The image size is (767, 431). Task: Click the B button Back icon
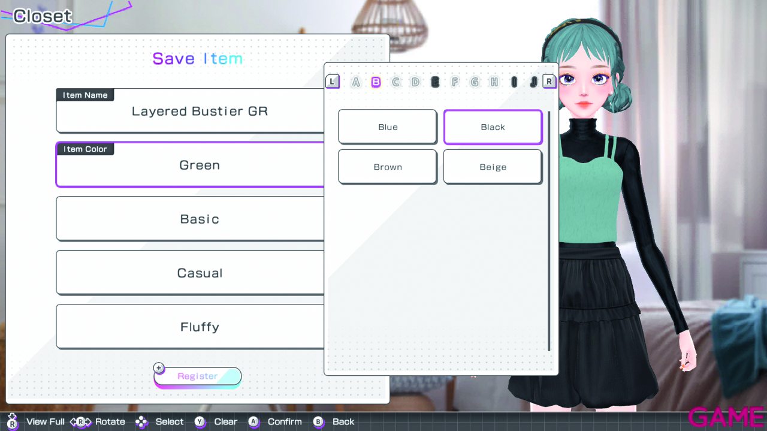[x=319, y=422]
